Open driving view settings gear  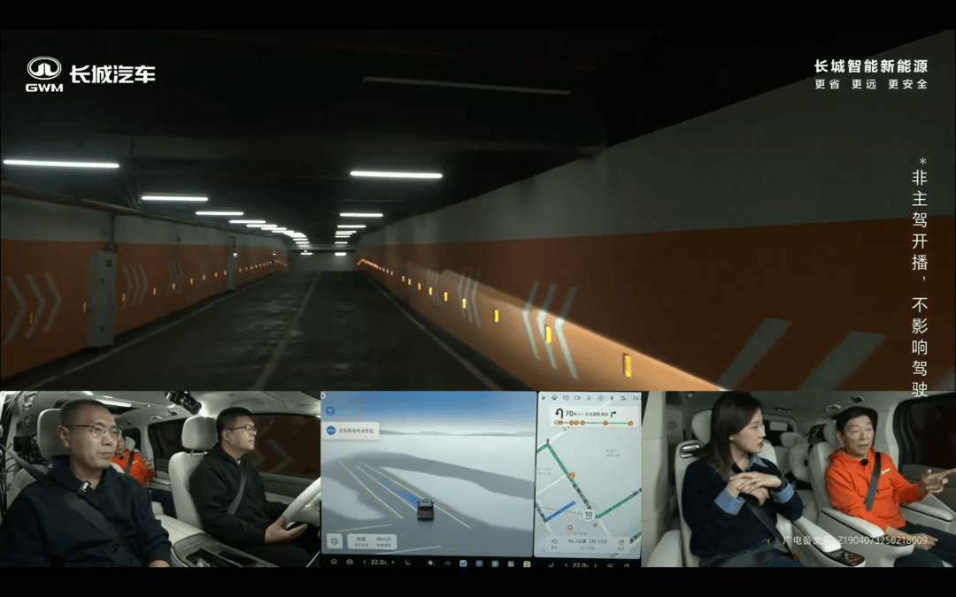(334, 541)
